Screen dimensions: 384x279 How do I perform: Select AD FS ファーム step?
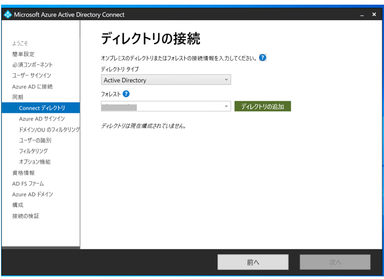[x=28, y=183]
